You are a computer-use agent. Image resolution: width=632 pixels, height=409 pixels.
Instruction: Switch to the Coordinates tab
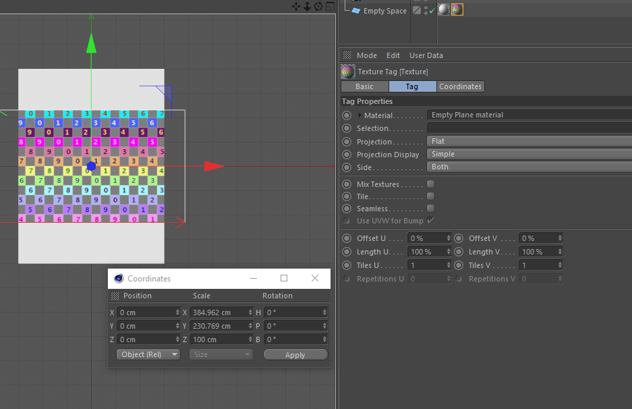460,86
